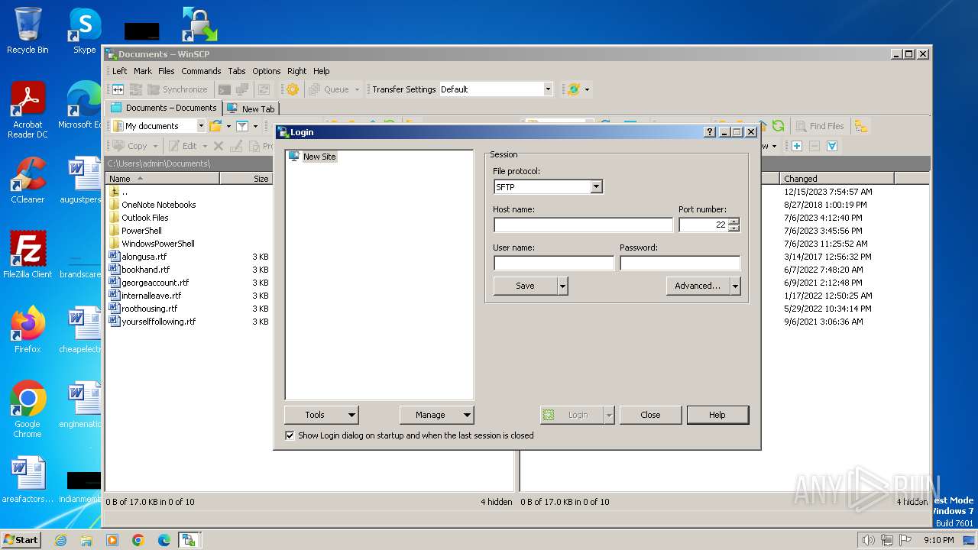
Task: Click the volume icon in system tray
Action: pos(868,540)
